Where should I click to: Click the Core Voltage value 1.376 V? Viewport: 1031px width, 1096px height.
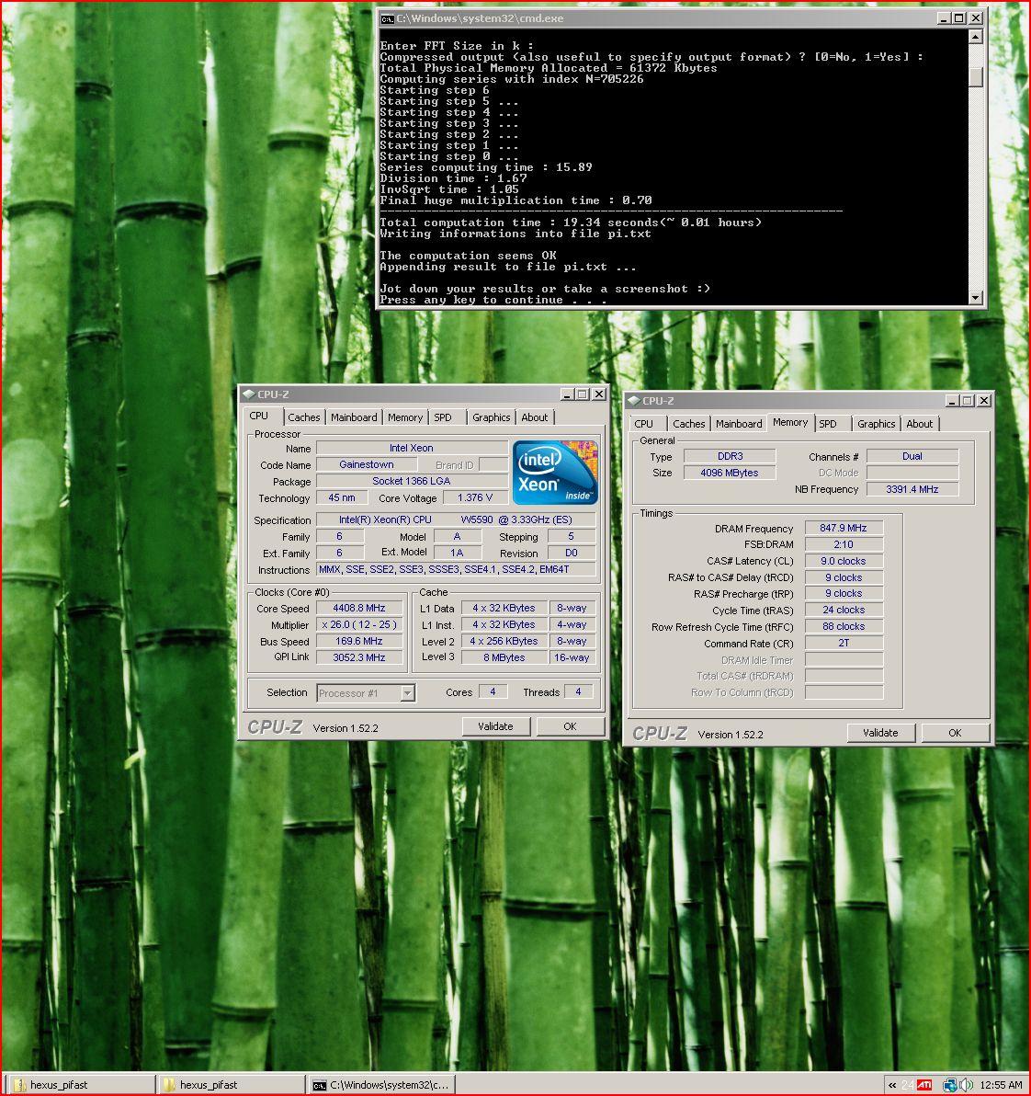(475, 497)
